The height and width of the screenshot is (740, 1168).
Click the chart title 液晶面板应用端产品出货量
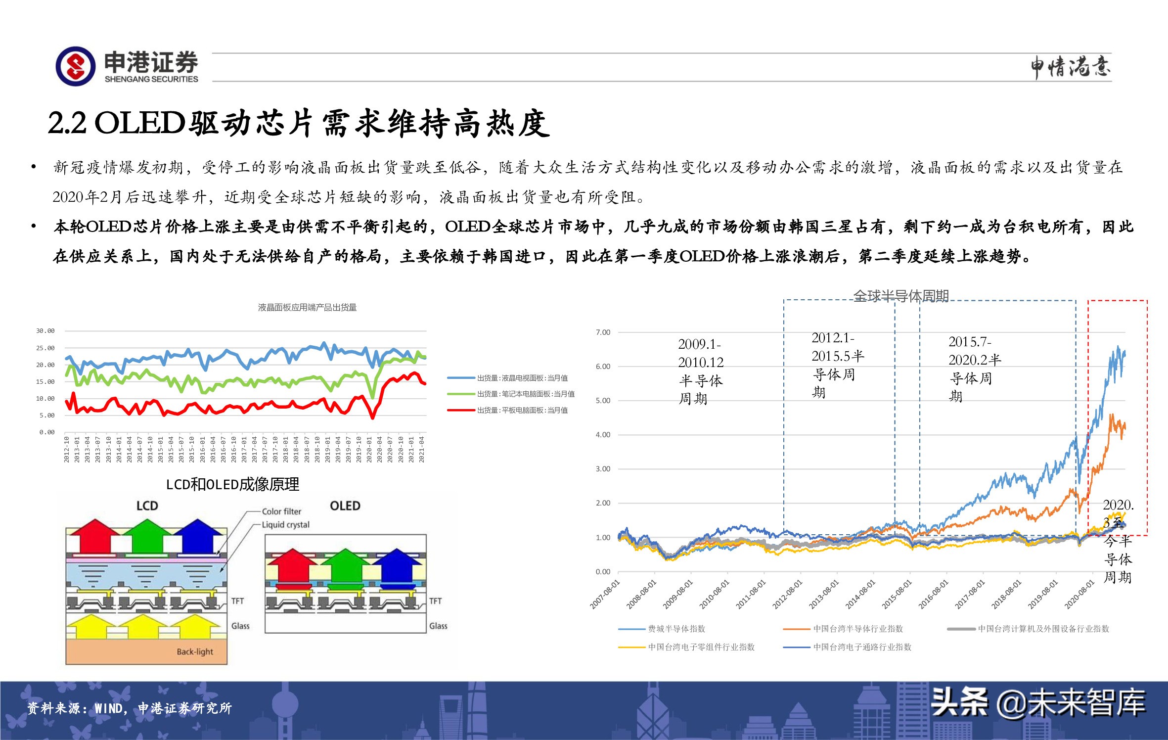click(x=307, y=307)
